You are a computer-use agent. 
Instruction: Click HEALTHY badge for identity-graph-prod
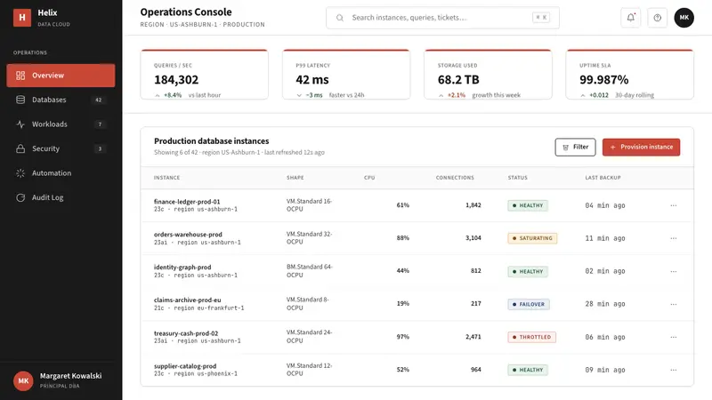(528, 271)
